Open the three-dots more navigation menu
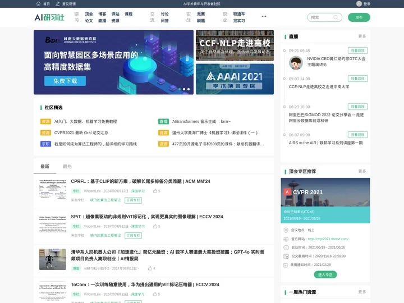This screenshot has height=303, width=404. point(264,16)
